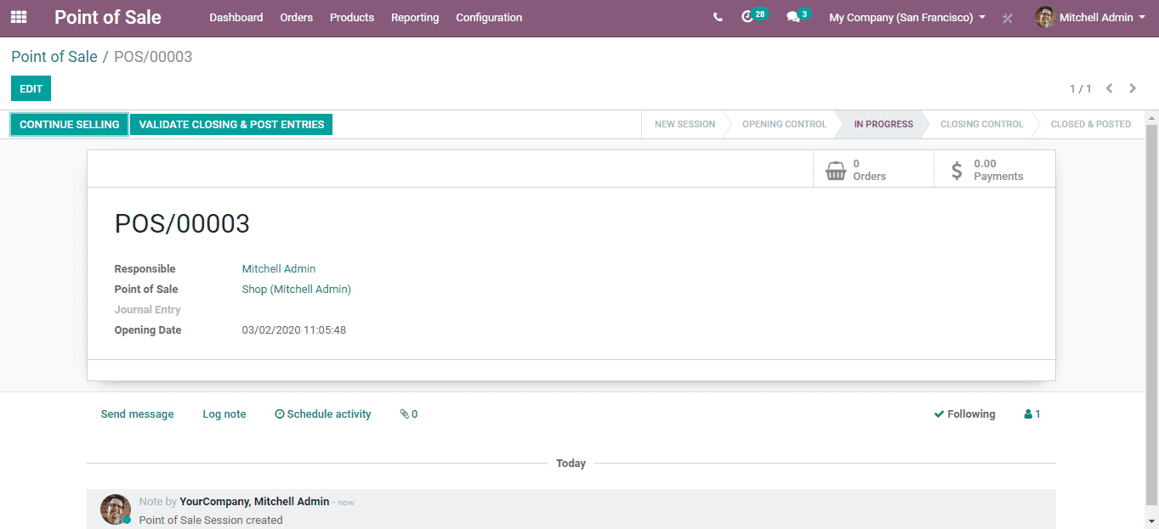Select the CLOSING CONTROL status stage
Viewport: 1159px width, 529px height.
point(982,124)
